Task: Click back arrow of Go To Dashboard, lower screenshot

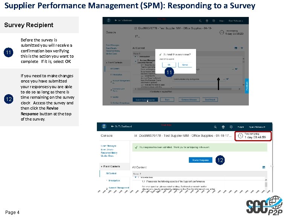Action: pos(112,126)
